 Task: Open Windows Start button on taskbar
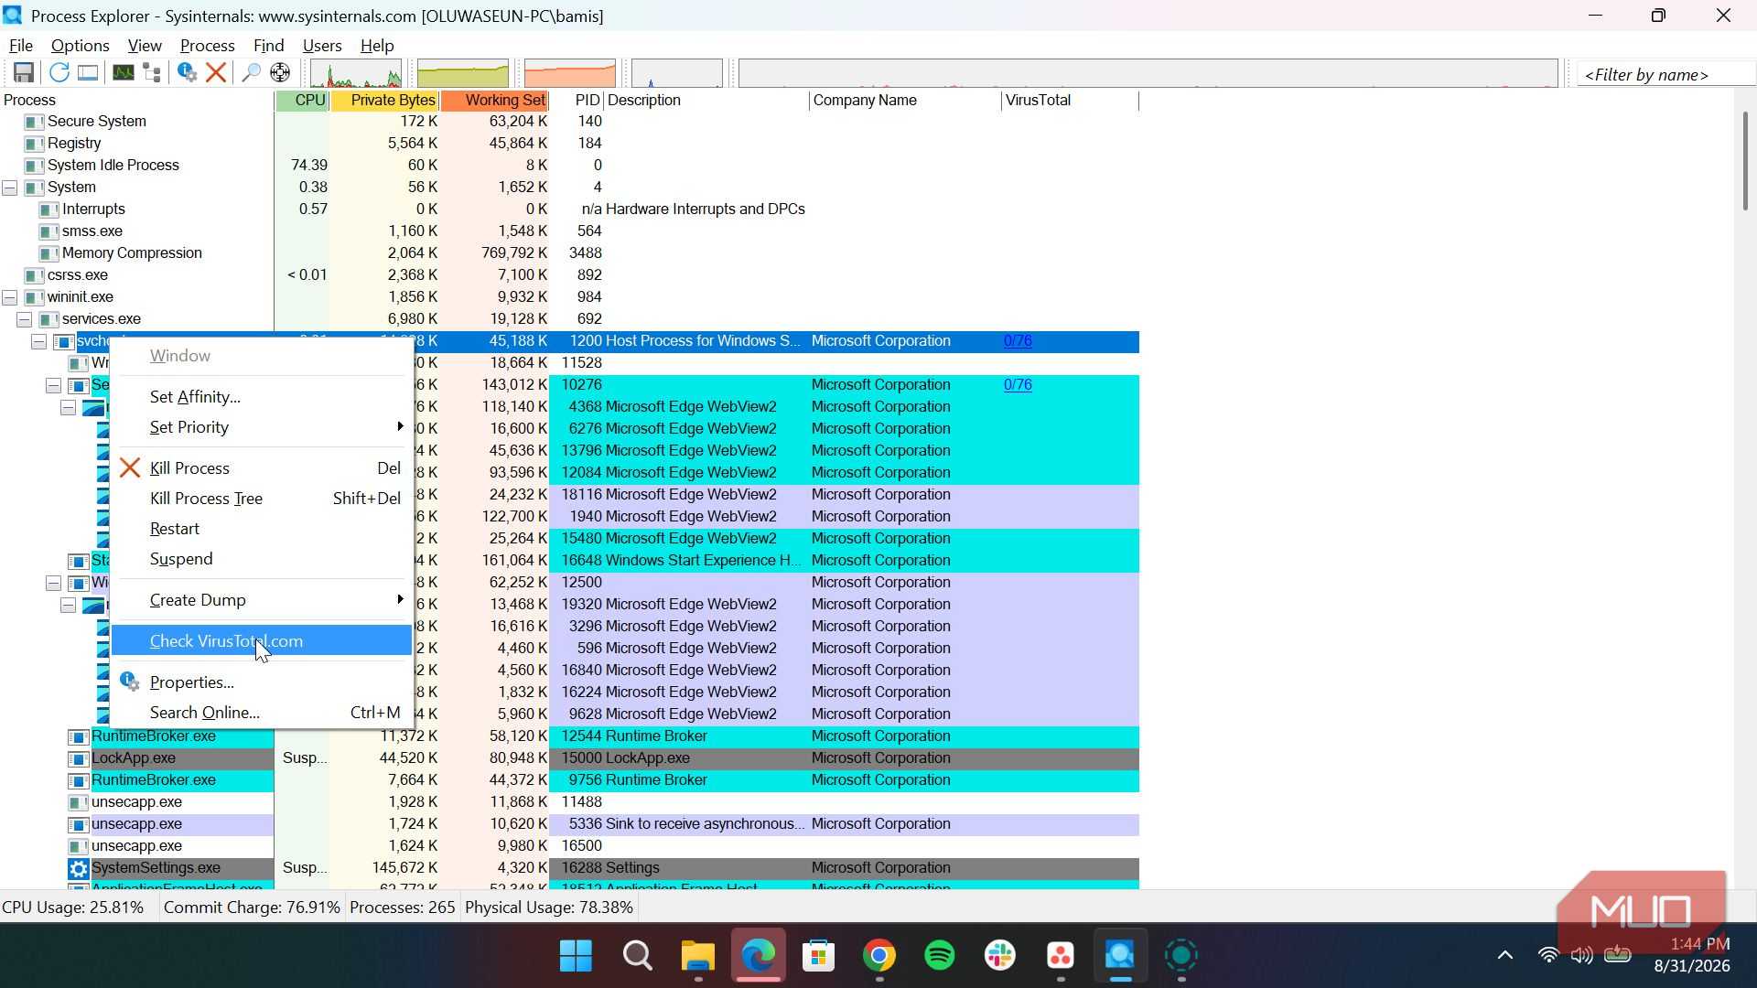[577, 956]
